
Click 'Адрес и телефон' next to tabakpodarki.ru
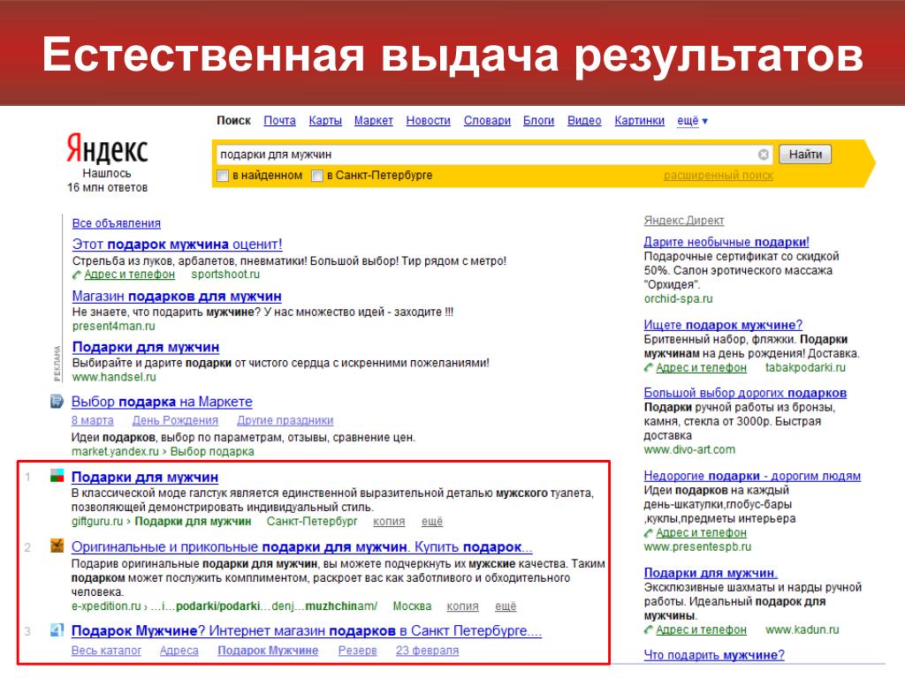701,368
